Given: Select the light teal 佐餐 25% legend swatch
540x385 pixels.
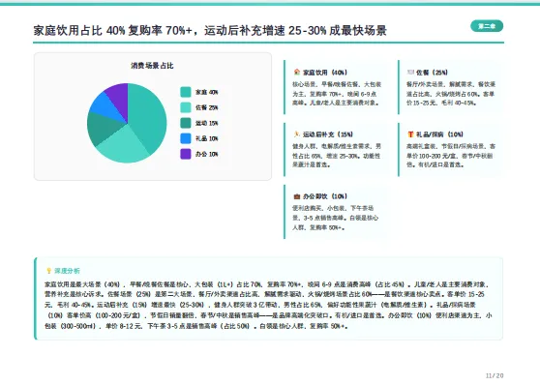Looking at the screenshot, I should pyautogui.click(x=186, y=107).
